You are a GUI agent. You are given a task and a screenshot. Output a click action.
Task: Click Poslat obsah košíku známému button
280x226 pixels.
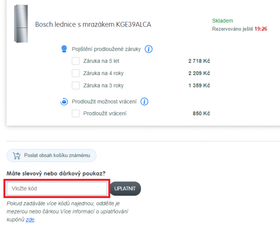click(51, 156)
